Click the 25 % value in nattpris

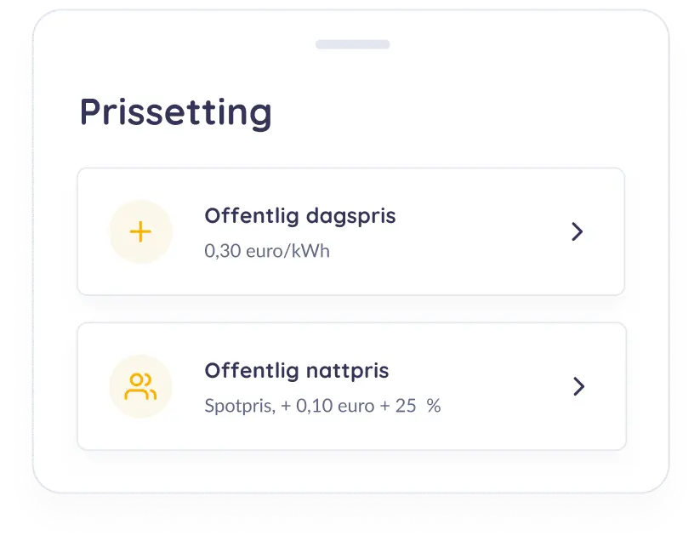click(418, 406)
